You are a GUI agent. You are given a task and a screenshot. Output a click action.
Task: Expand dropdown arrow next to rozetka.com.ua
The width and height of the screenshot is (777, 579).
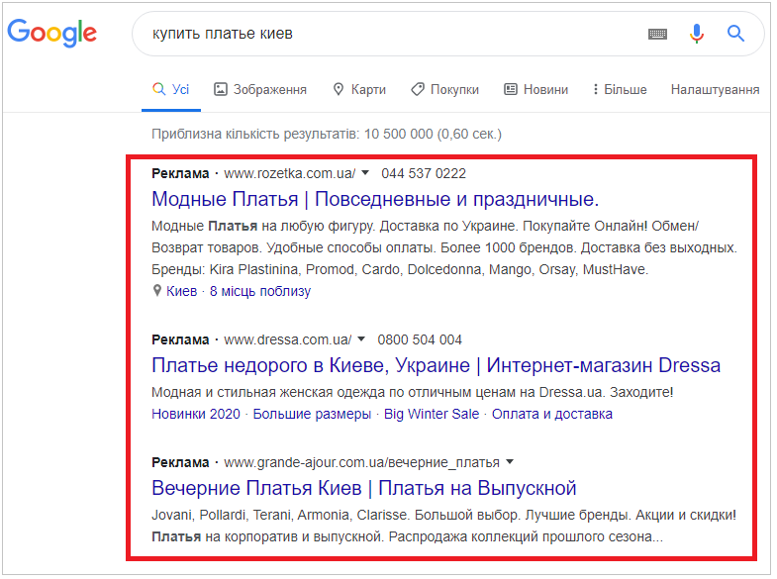(365, 173)
